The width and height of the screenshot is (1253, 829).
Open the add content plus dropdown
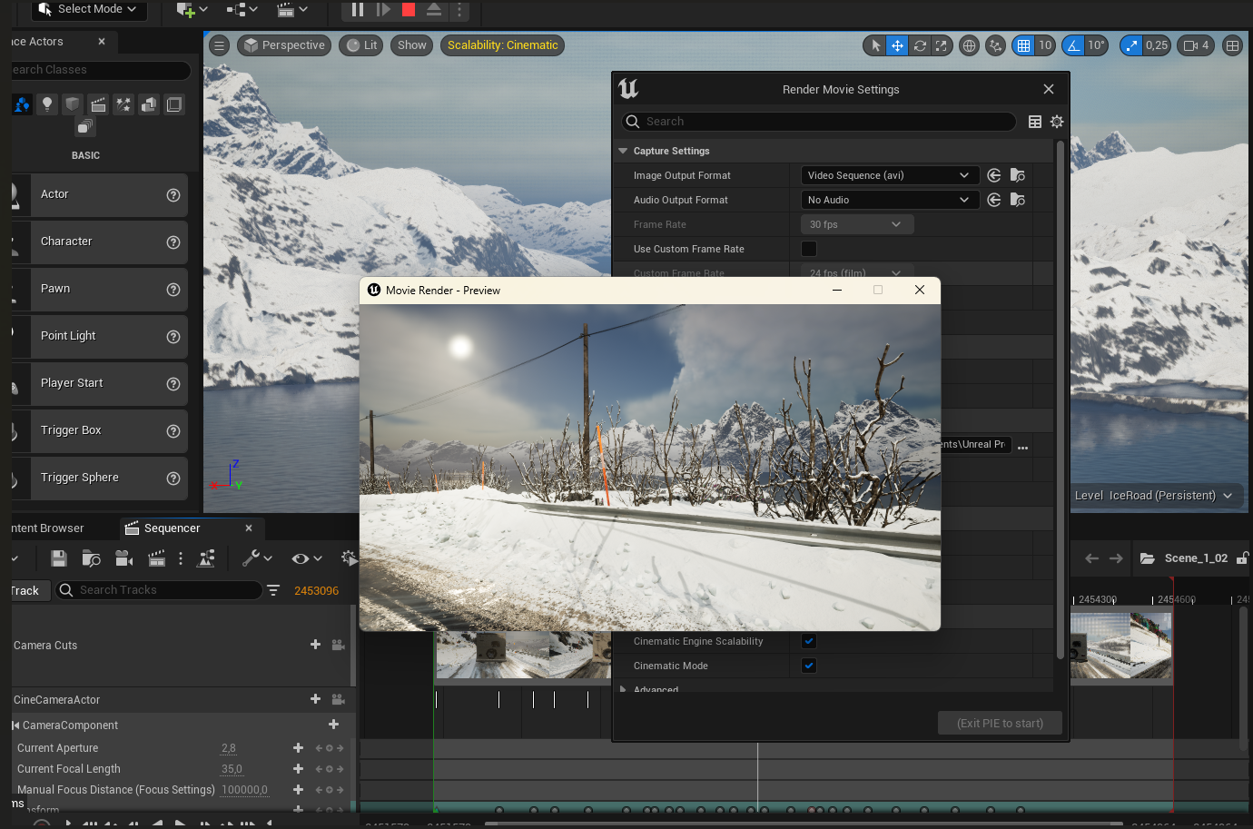[x=192, y=9]
